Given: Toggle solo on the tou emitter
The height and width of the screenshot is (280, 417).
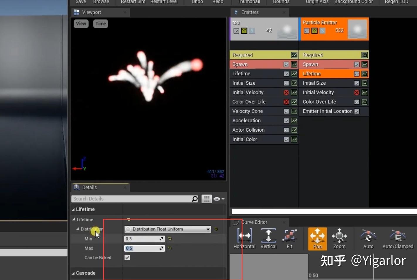Looking at the screenshot, I should pyautogui.click(x=252, y=30).
